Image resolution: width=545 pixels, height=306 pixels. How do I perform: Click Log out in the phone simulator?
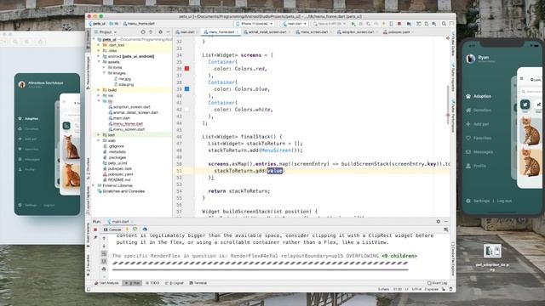coord(504,201)
